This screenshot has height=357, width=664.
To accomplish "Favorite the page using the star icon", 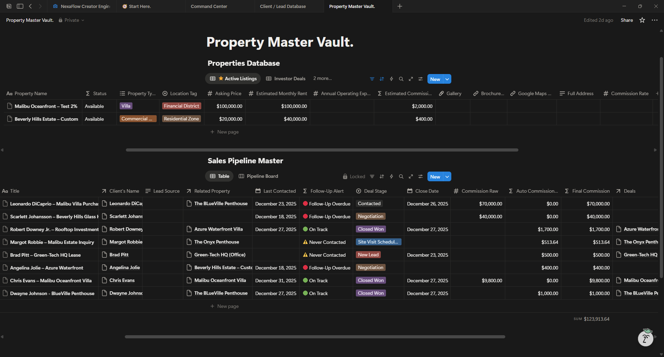I will (x=642, y=20).
